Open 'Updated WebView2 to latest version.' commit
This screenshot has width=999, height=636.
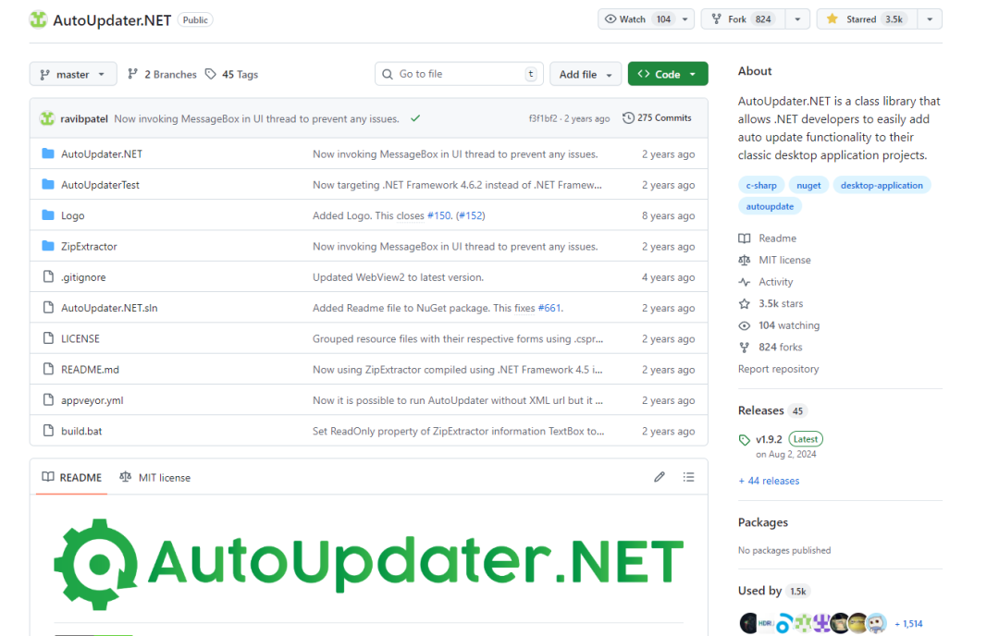398,277
